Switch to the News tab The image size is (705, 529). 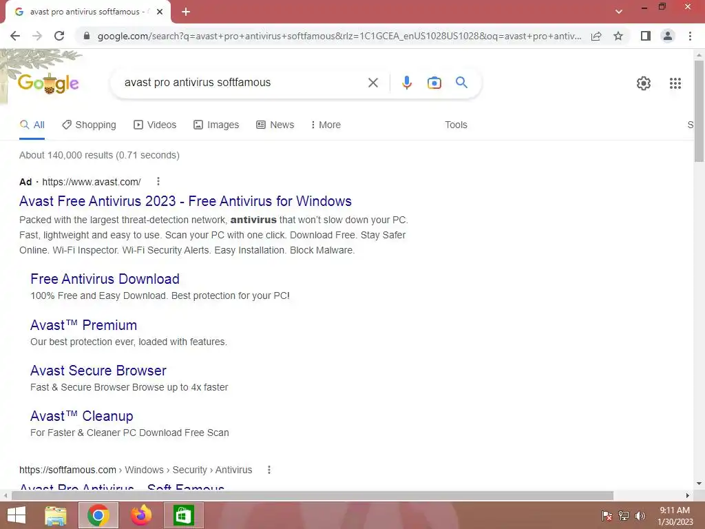pyautogui.click(x=275, y=125)
